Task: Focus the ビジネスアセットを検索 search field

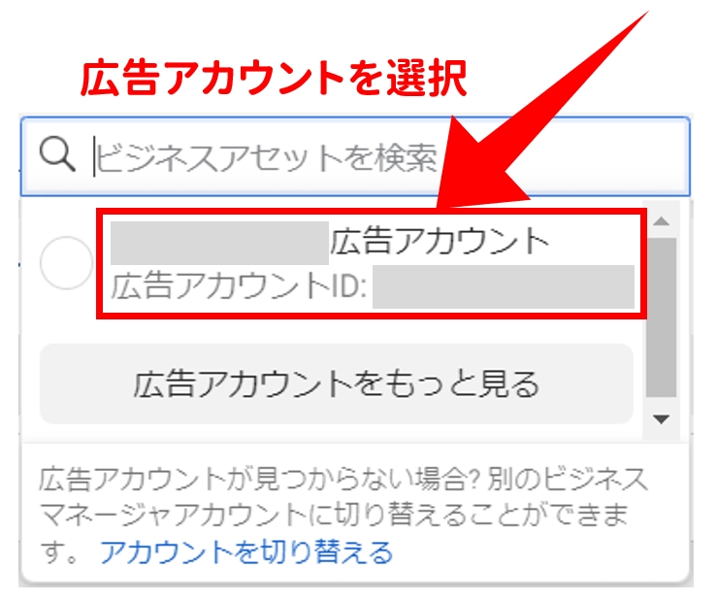Action: coord(355,156)
